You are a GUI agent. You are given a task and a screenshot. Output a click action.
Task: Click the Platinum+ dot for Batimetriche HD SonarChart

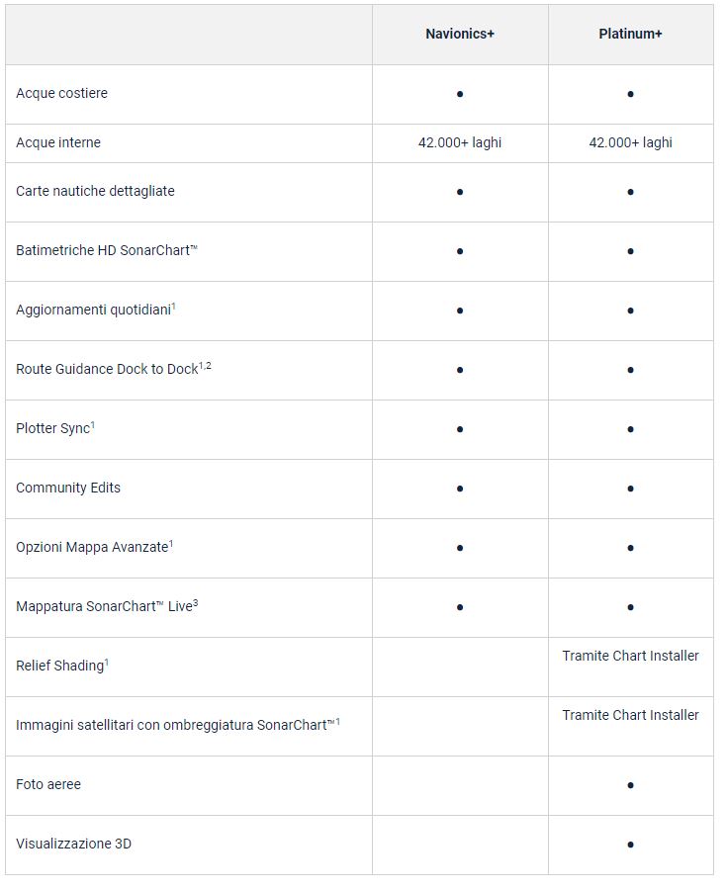[630, 251]
